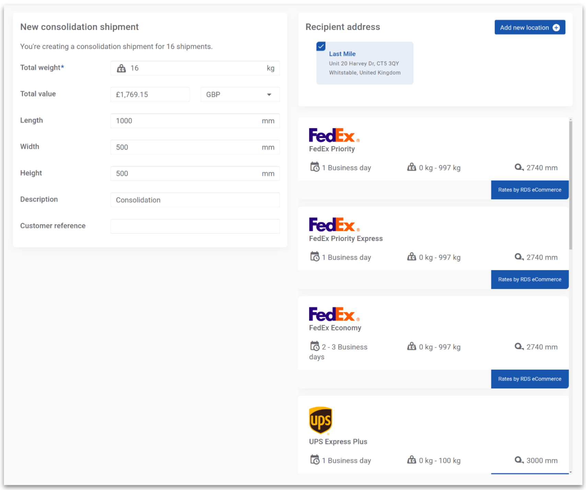Click the weight icon in Total weight field
The width and height of the screenshot is (586, 490).
(121, 68)
